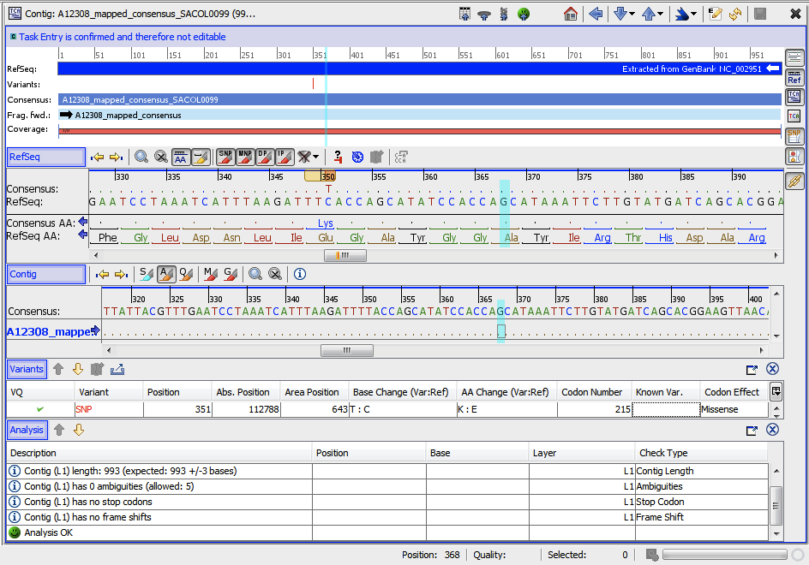Click the Known Var. cell in SNP row

[666, 410]
